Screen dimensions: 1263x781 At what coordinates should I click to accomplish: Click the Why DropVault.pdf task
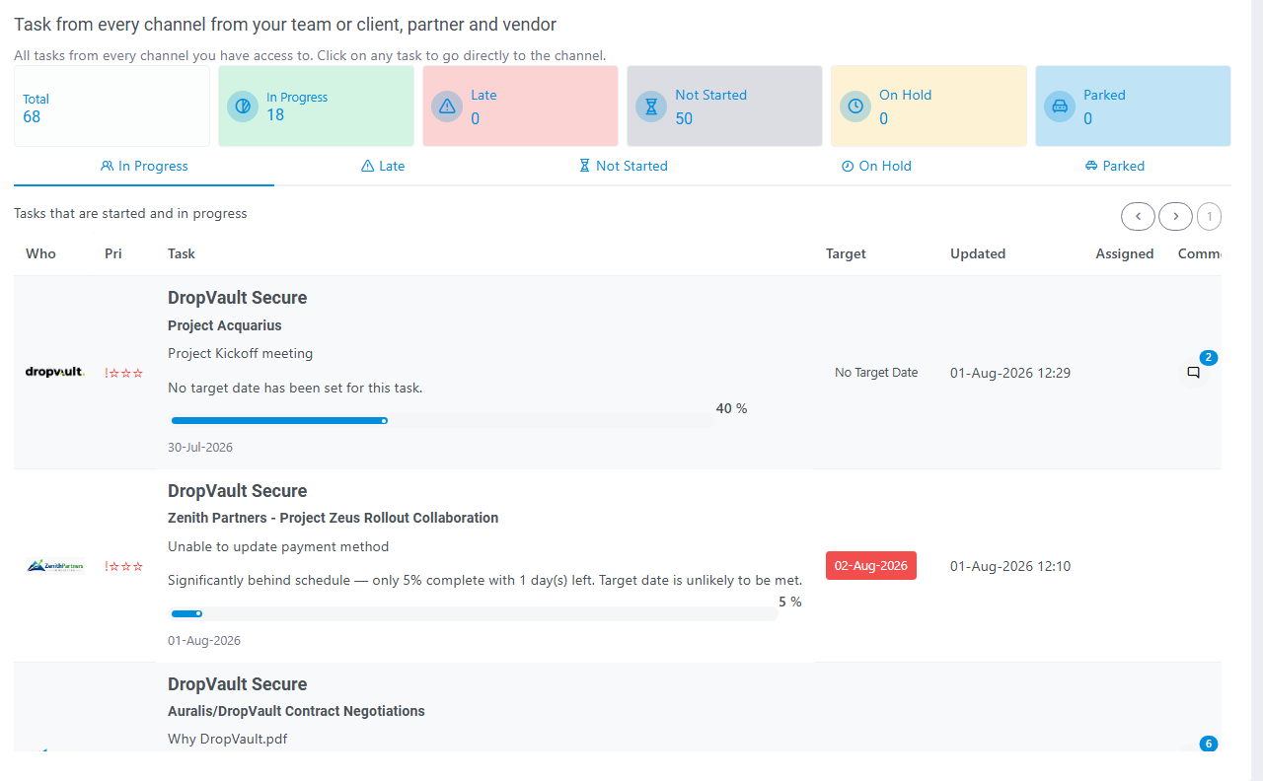(x=228, y=739)
